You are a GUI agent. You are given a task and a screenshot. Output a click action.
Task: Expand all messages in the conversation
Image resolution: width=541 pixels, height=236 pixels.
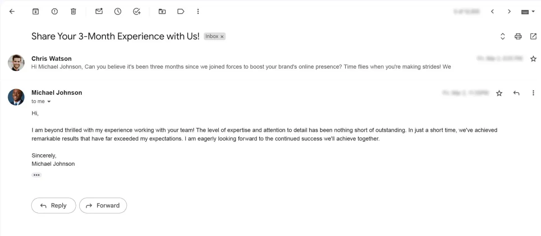coord(503,37)
